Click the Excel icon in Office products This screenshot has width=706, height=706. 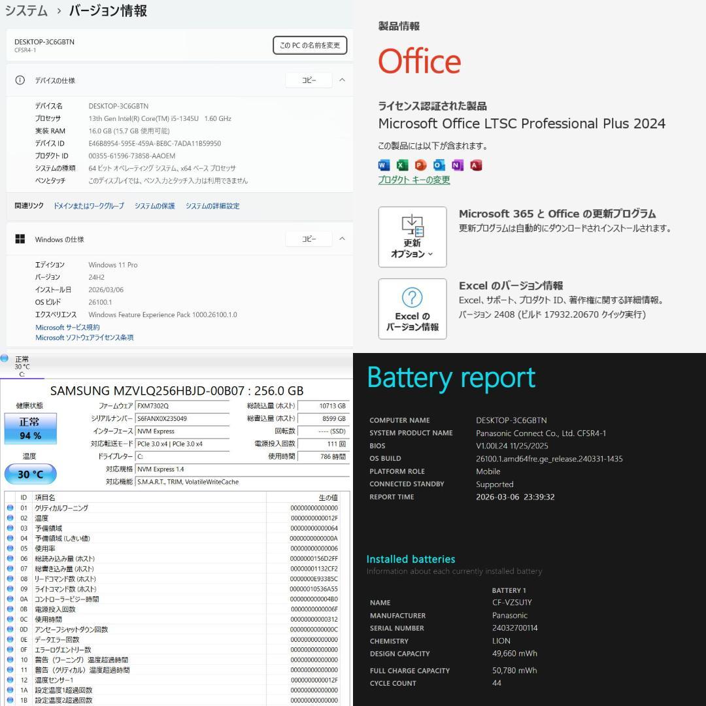tap(402, 165)
